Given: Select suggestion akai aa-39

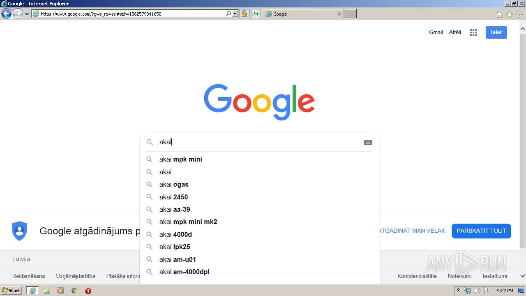Looking at the screenshot, I should click(260, 209).
